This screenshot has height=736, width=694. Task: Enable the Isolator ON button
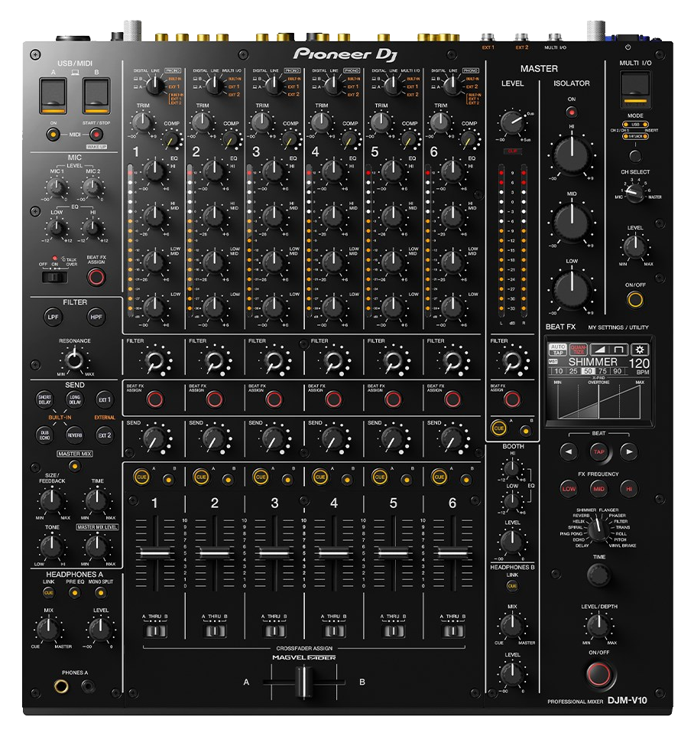(x=572, y=113)
